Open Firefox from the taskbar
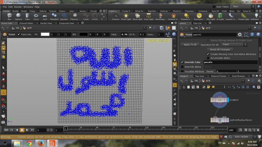Image resolution: width=262 pixels, height=147 pixels. tap(41, 143)
